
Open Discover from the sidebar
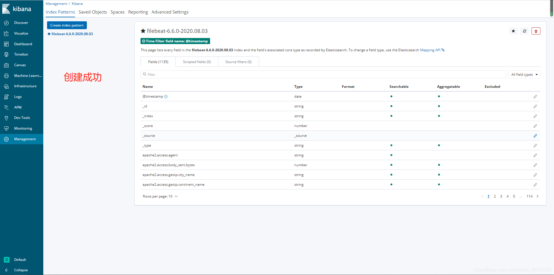[21, 23]
